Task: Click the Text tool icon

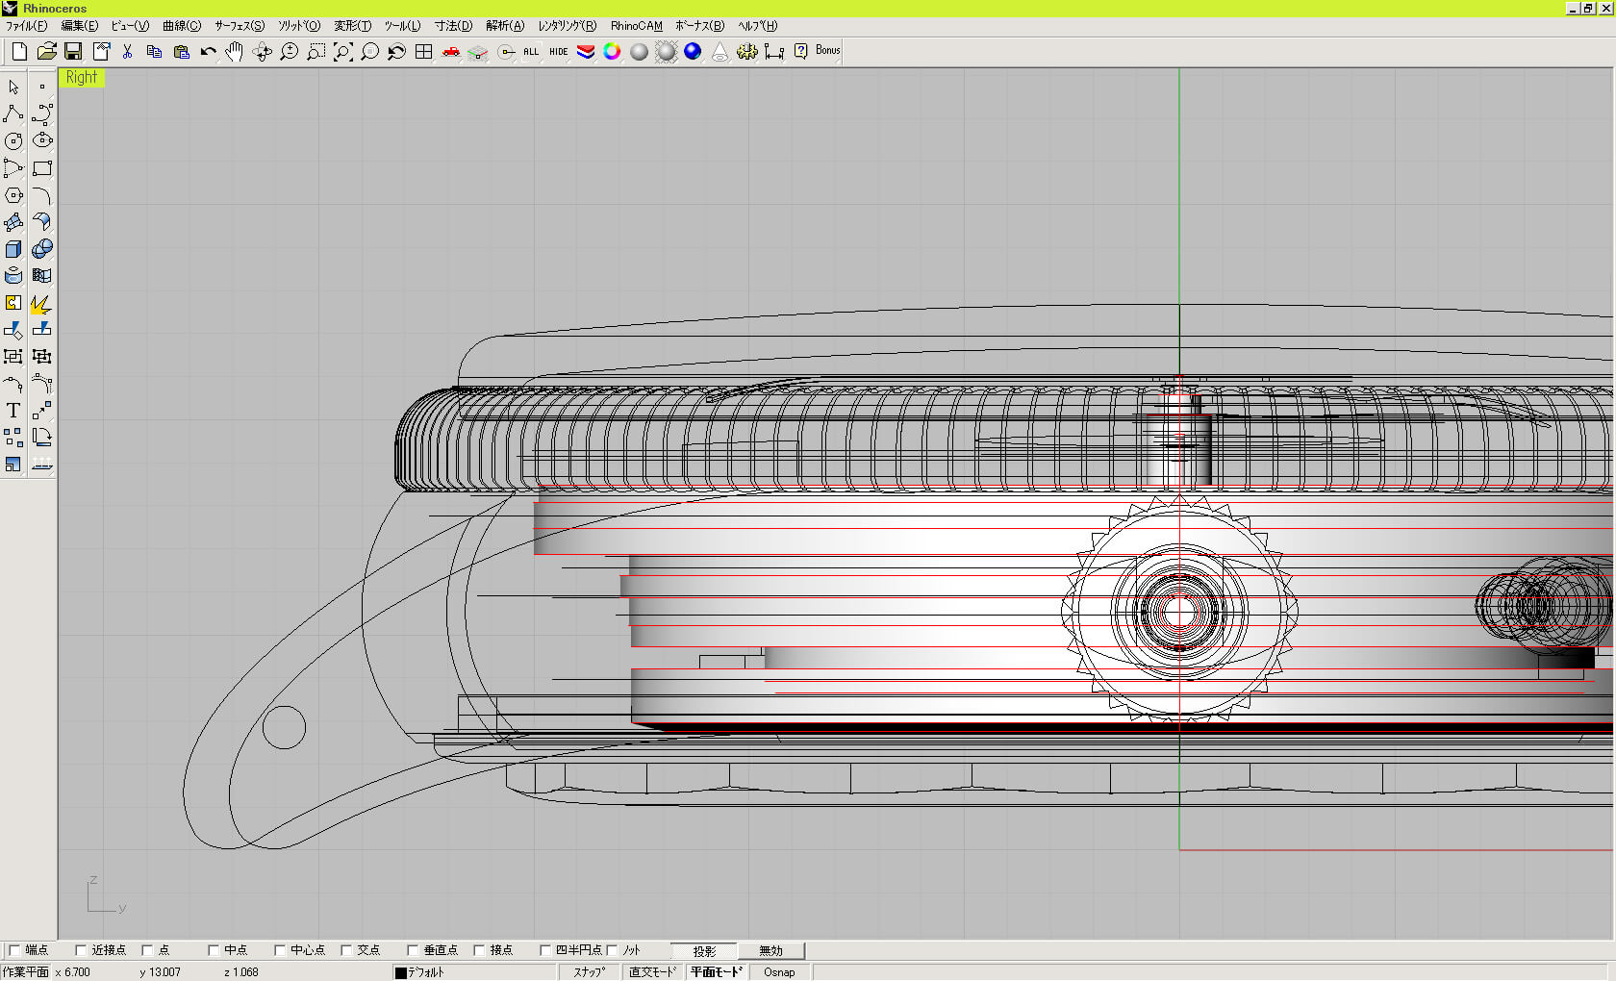Action: (x=13, y=411)
